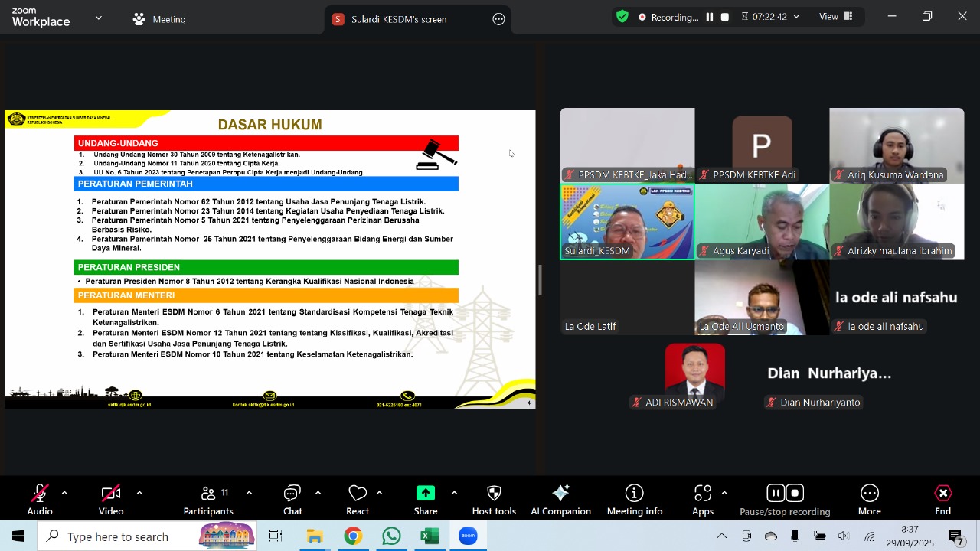Click the End meeting button
The image size is (980, 551).
click(942, 500)
